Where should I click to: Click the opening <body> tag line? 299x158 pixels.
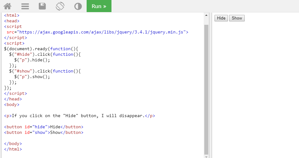point(11,105)
